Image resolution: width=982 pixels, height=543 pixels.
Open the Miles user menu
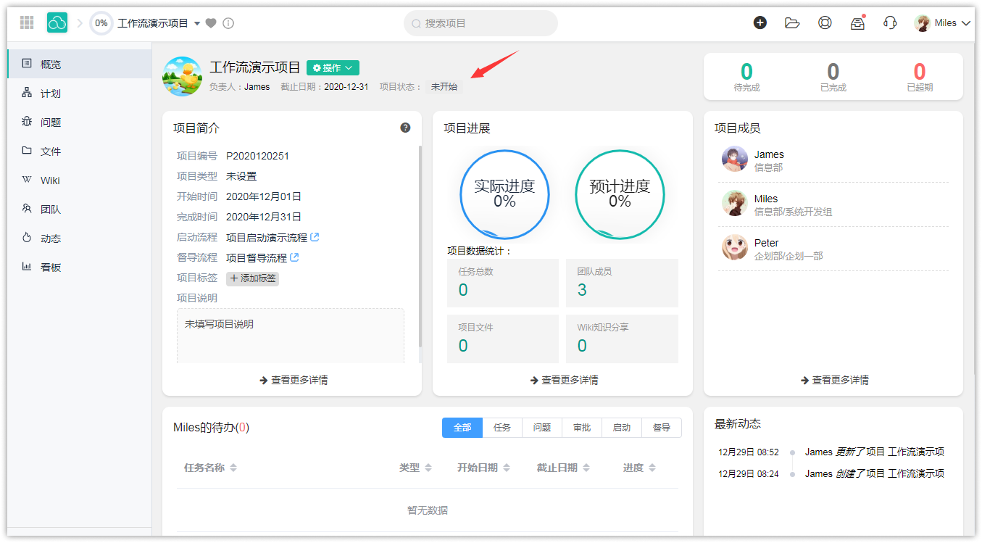pos(942,23)
